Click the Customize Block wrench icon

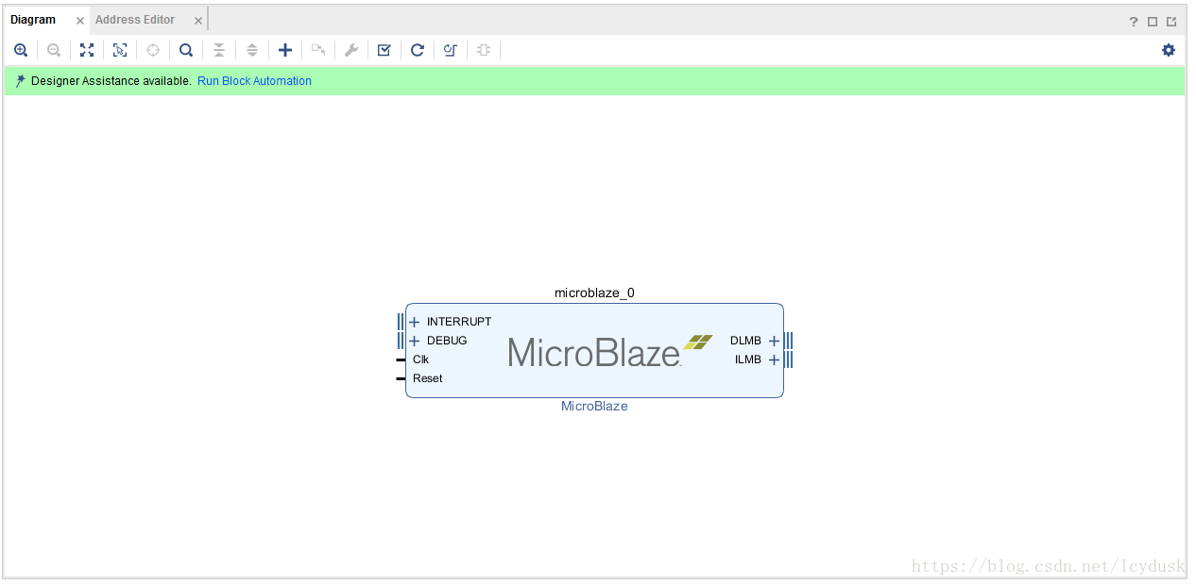coord(351,50)
